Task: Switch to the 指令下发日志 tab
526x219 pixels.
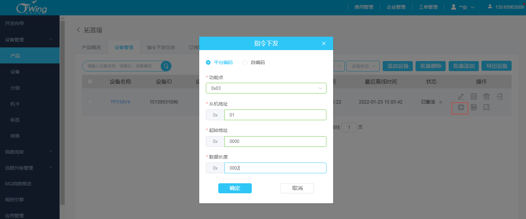Action: click(161, 47)
